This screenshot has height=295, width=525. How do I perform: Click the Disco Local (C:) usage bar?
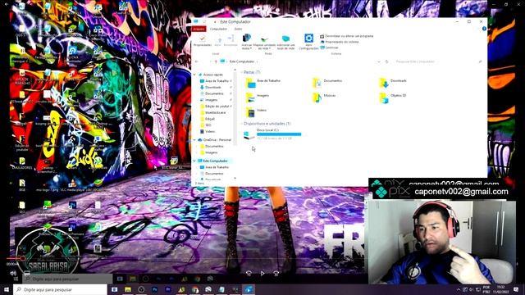pos(279,134)
